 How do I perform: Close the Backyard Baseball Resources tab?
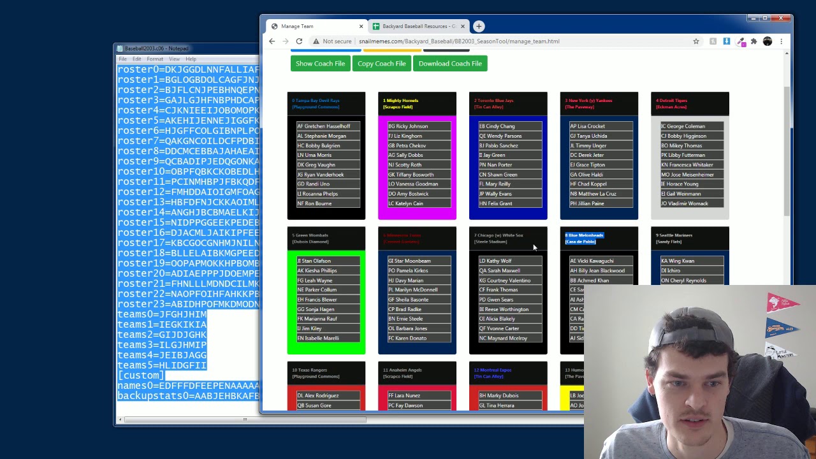(462, 26)
